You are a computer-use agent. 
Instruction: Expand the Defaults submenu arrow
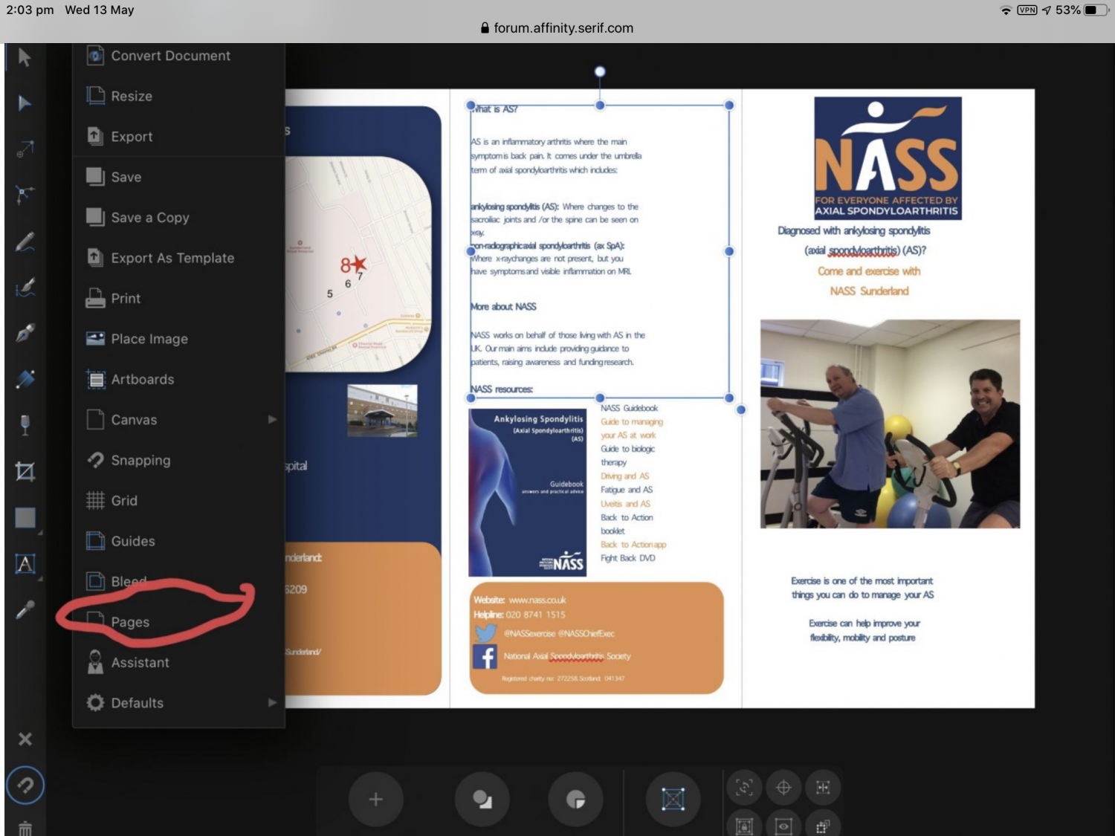click(272, 703)
